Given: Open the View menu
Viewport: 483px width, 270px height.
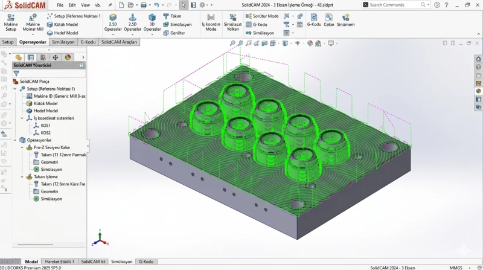Looking at the screenshot, I should (85, 5).
